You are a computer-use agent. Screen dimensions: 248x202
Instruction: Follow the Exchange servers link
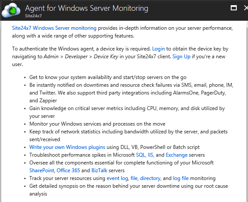coord(177,155)
